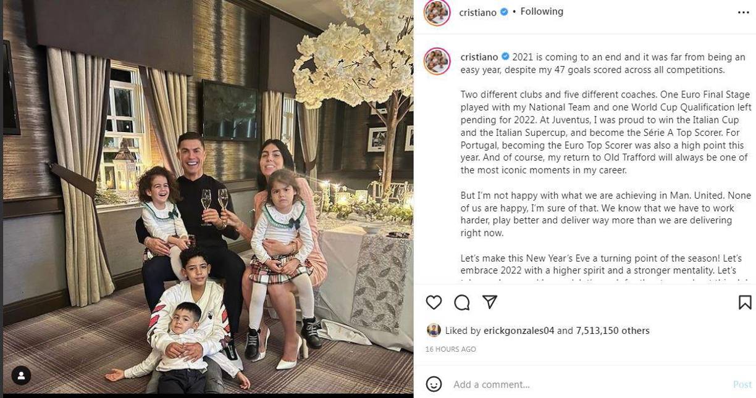Toggle the Following status button

[x=542, y=12]
